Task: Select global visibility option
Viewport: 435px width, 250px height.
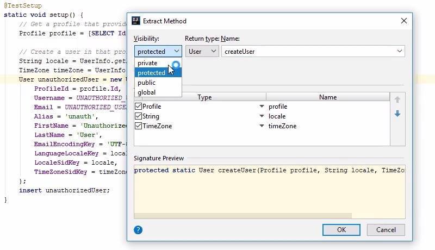Action: (x=158, y=92)
